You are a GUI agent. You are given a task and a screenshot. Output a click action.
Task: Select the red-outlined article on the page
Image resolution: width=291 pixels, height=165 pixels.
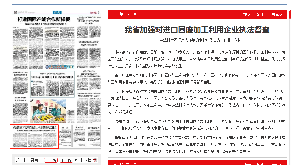34,136
